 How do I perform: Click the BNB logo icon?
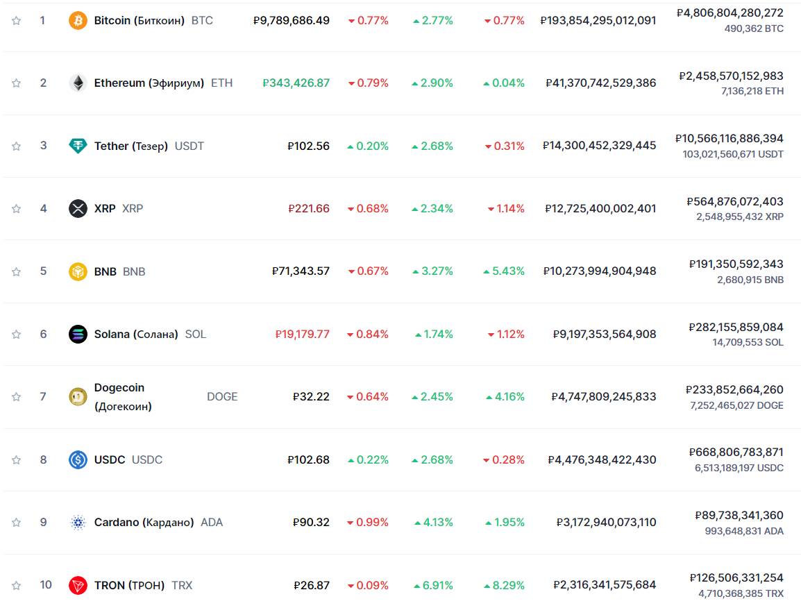[x=78, y=271]
